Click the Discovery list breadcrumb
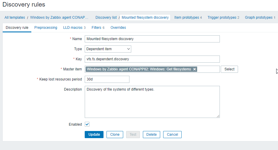This screenshot has width=278, height=150. [106, 18]
